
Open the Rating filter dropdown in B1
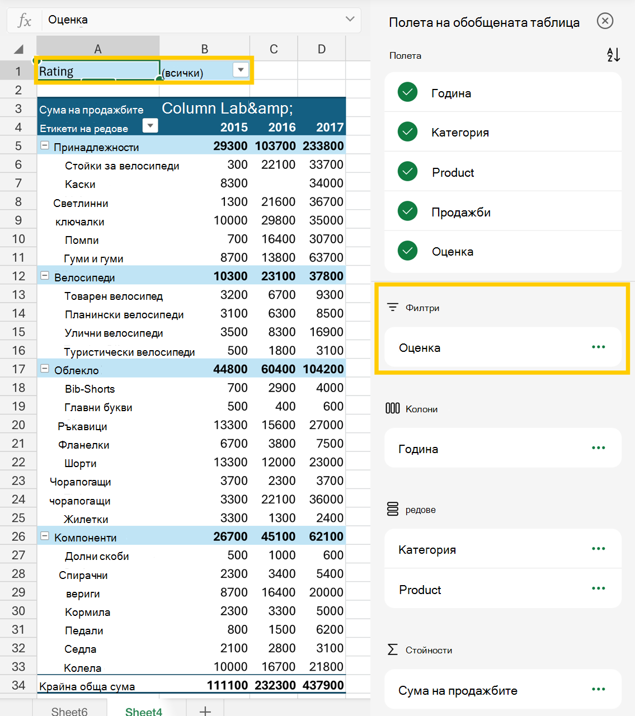click(241, 70)
